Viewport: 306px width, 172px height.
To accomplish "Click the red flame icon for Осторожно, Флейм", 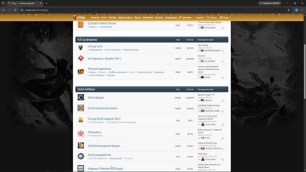I will pos(81,58).
